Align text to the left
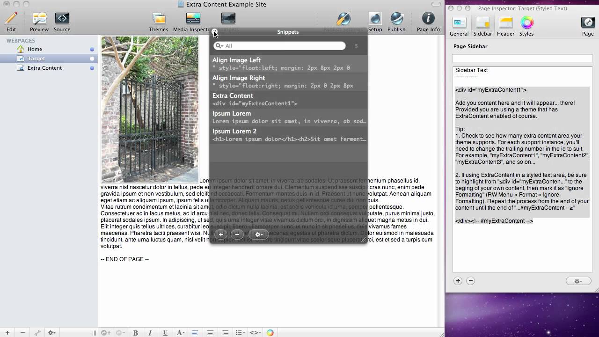The image size is (599, 337). [x=195, y=333]
